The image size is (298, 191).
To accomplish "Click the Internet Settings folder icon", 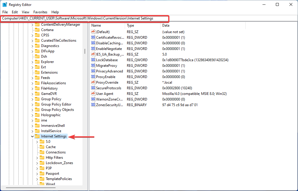I will click(x=37, y=136).
